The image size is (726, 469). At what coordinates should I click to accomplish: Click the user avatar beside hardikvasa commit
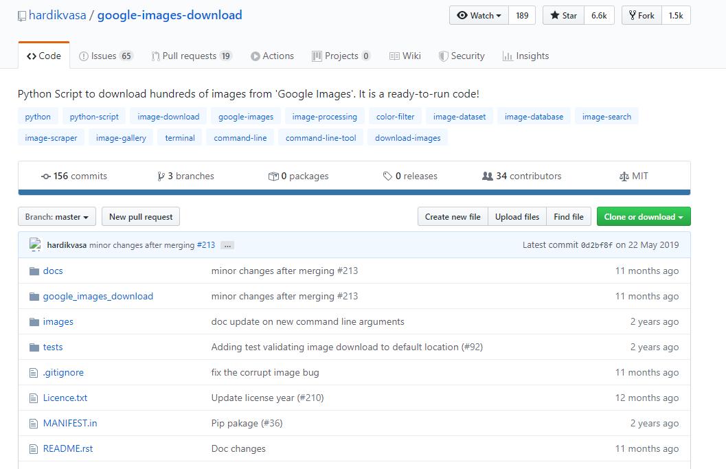(x=36, y=244)
